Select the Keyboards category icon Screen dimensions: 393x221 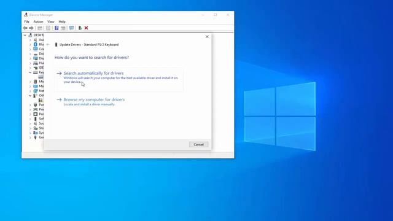(36, 72)
